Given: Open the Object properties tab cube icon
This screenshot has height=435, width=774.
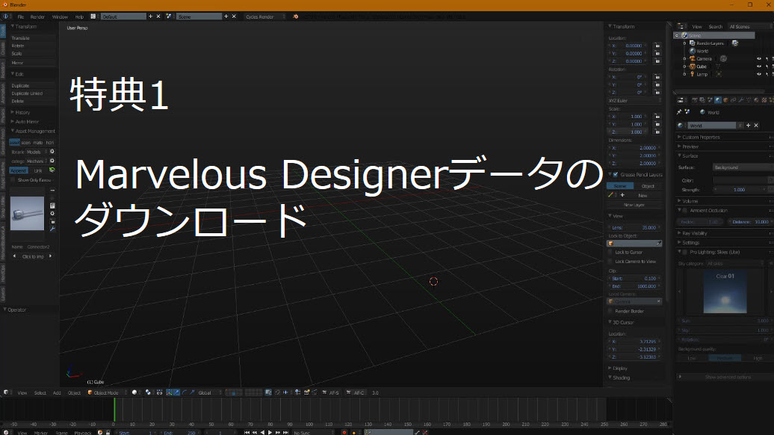Looking at the screenshot, I should pos(725,100).
